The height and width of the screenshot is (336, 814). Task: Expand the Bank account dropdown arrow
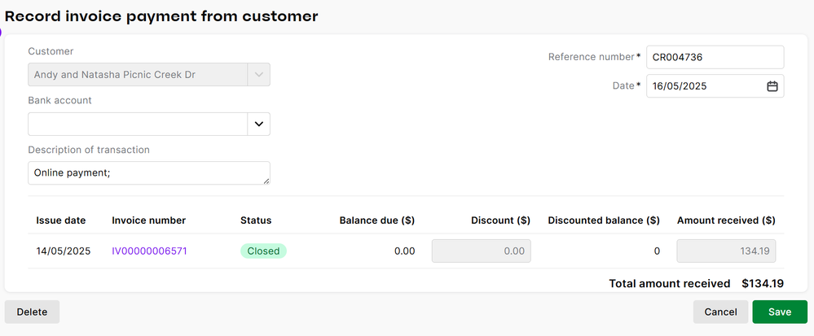[258, 124]
